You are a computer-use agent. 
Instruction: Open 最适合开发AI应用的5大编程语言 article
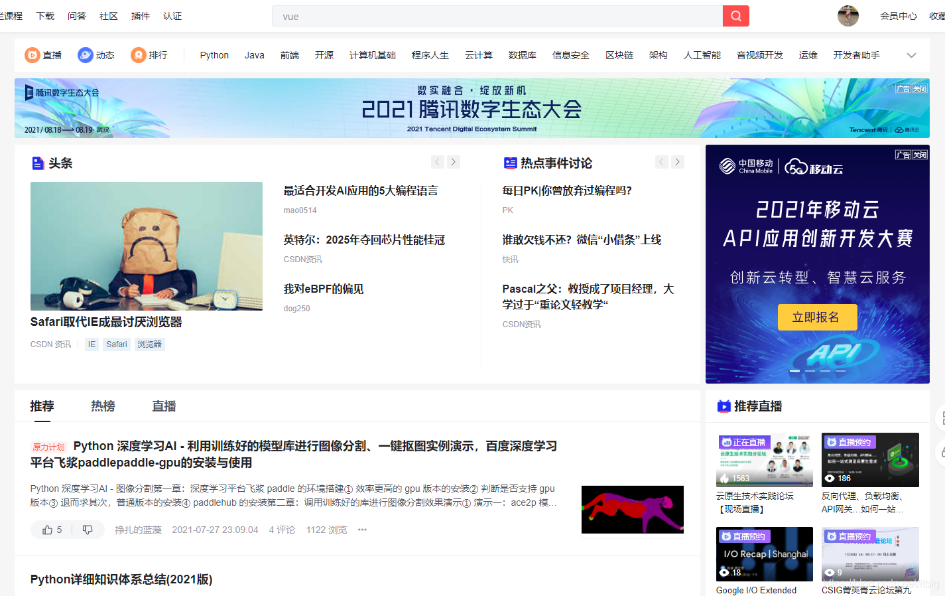pyautogui.click(x=361, y=191)
